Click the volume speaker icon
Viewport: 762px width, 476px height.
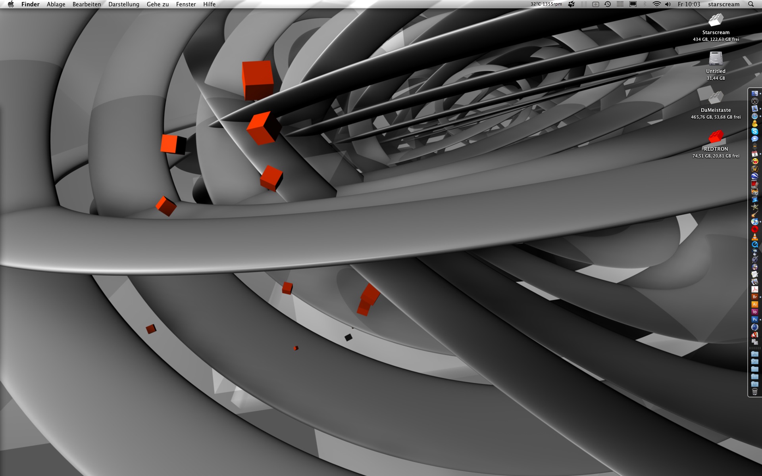pos(668,4)
